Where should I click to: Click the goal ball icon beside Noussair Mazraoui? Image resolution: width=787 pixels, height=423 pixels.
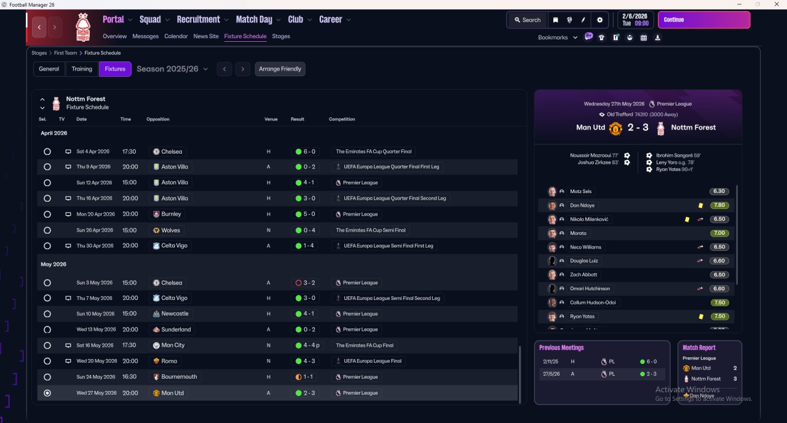pos(627,156)
